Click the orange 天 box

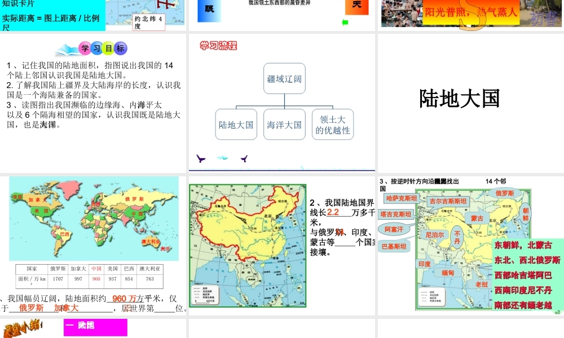coord(357,6)
